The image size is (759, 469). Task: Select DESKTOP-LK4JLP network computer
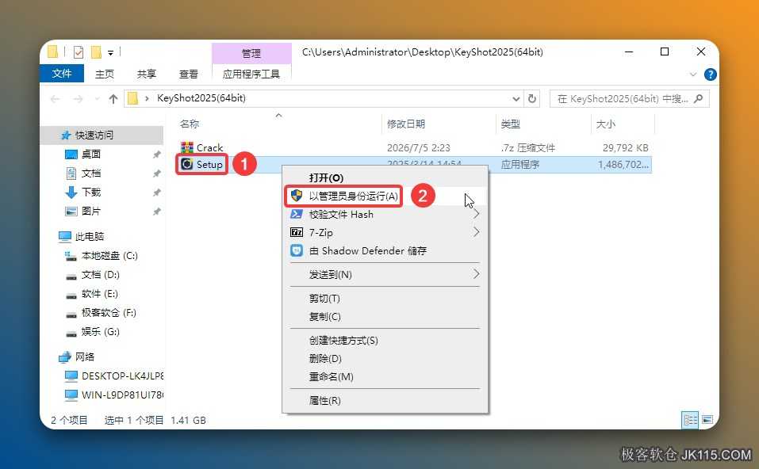[122, 376]
